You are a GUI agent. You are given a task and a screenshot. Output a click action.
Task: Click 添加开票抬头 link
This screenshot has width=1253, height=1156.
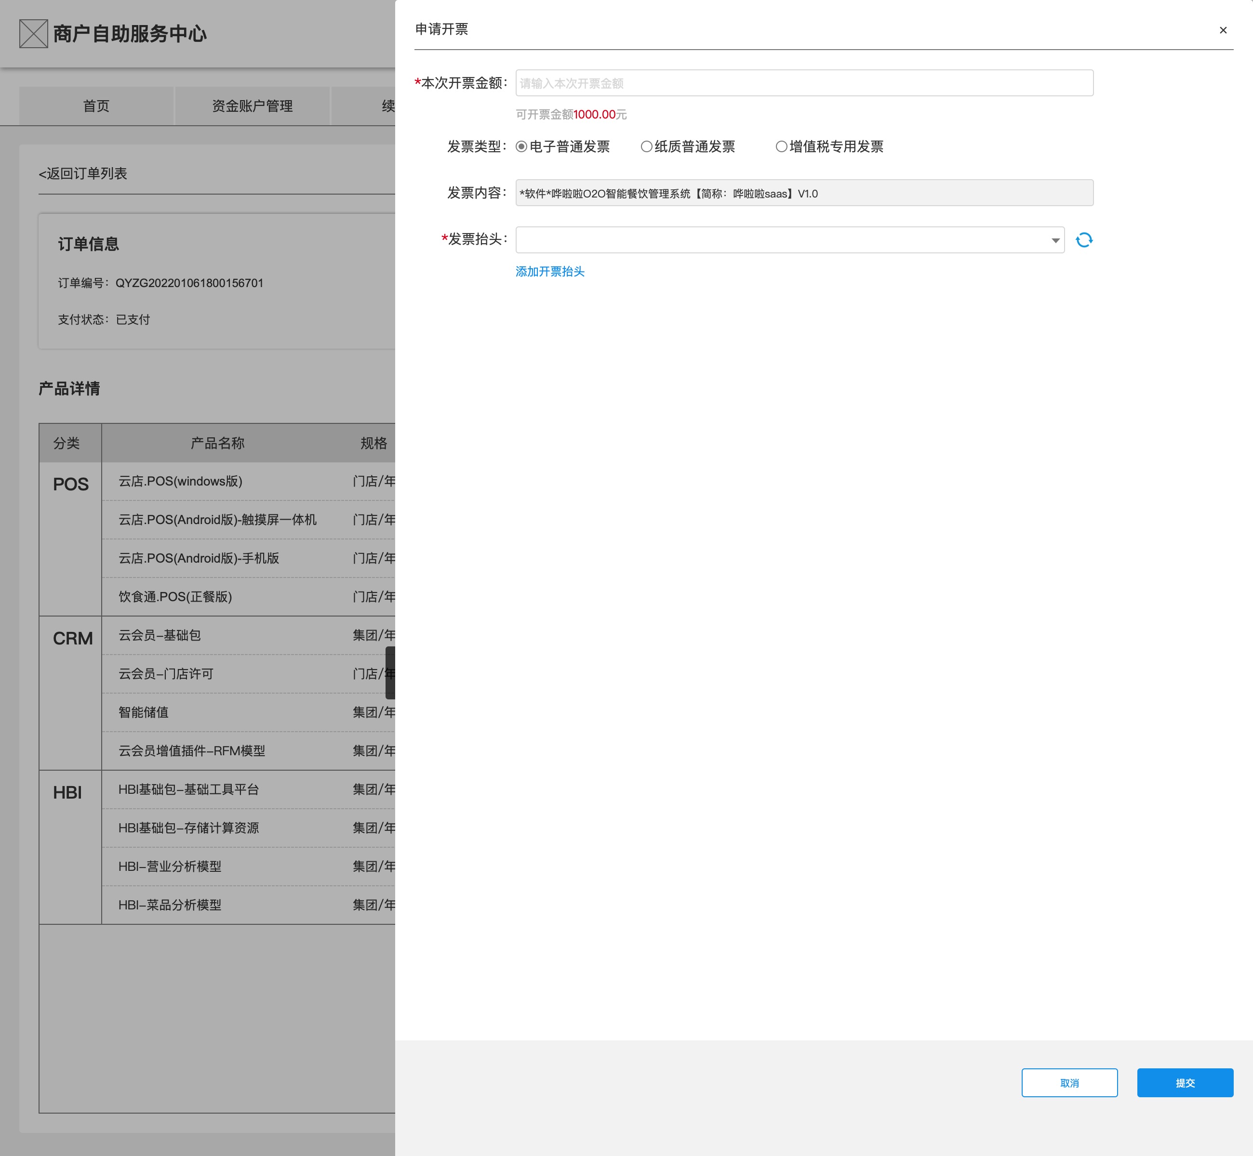tap(550, 272)
